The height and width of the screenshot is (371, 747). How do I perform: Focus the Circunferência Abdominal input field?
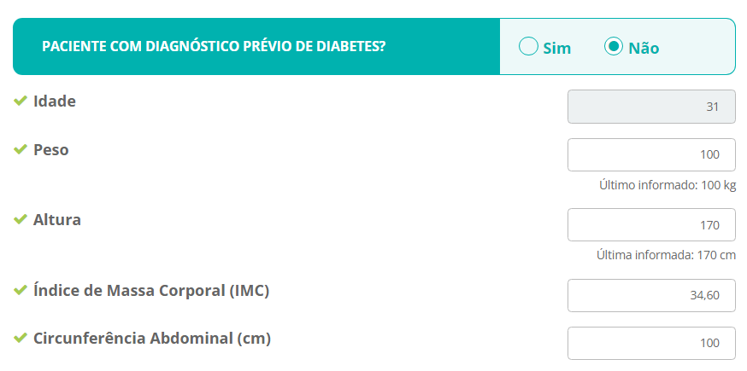tap(651, 344)
